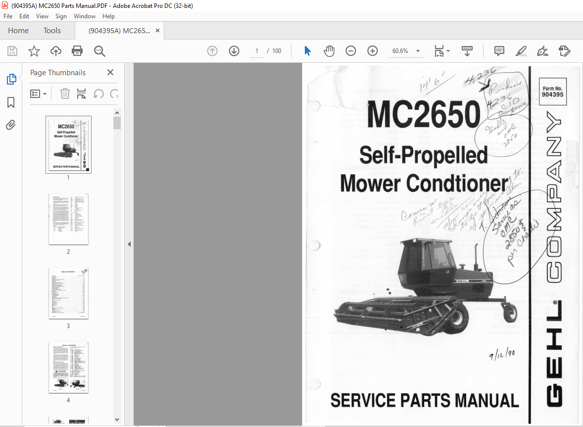Image resolution: width=583 pixels, height=427 pixels.
Task: Click the thumbnails scrollbar down arrow
Action: (117, 420)
